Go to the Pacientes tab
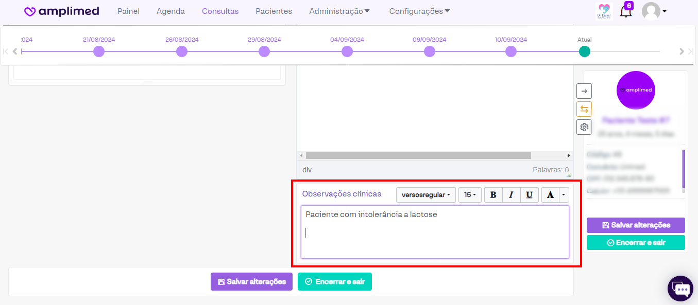This screenshot has height=305, width=698. [274, 11]
